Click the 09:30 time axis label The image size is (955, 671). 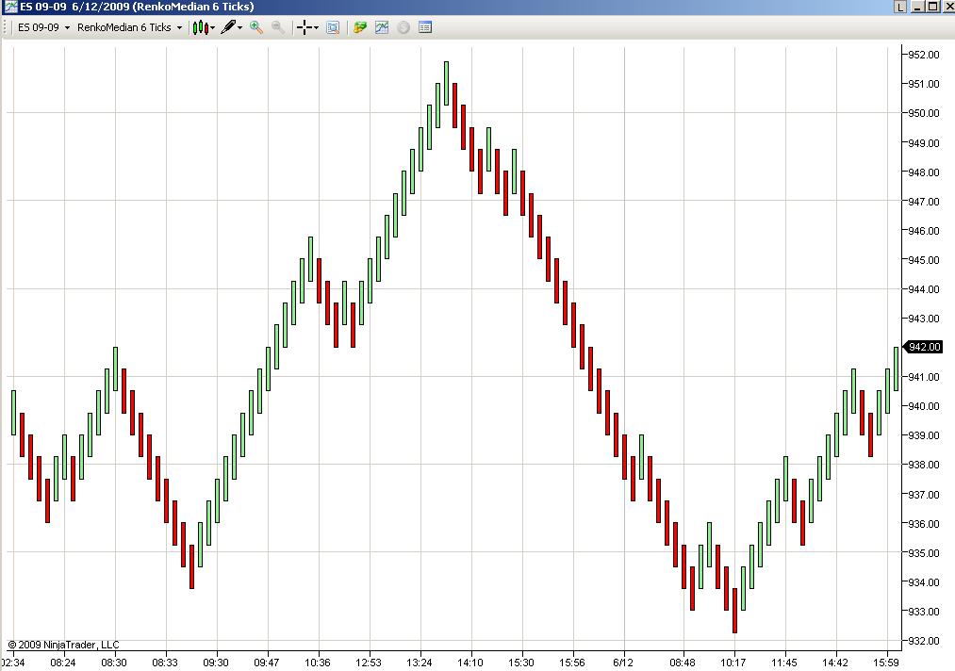coord(216,663)
